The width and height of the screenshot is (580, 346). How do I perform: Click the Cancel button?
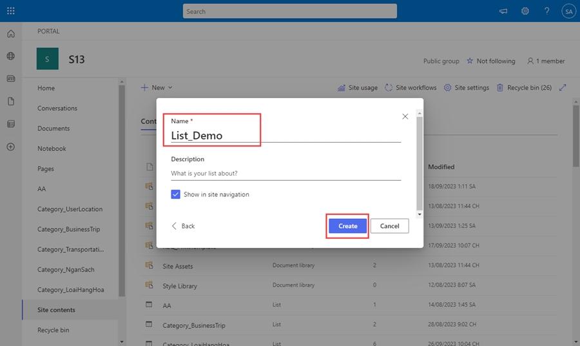point(389,226)
